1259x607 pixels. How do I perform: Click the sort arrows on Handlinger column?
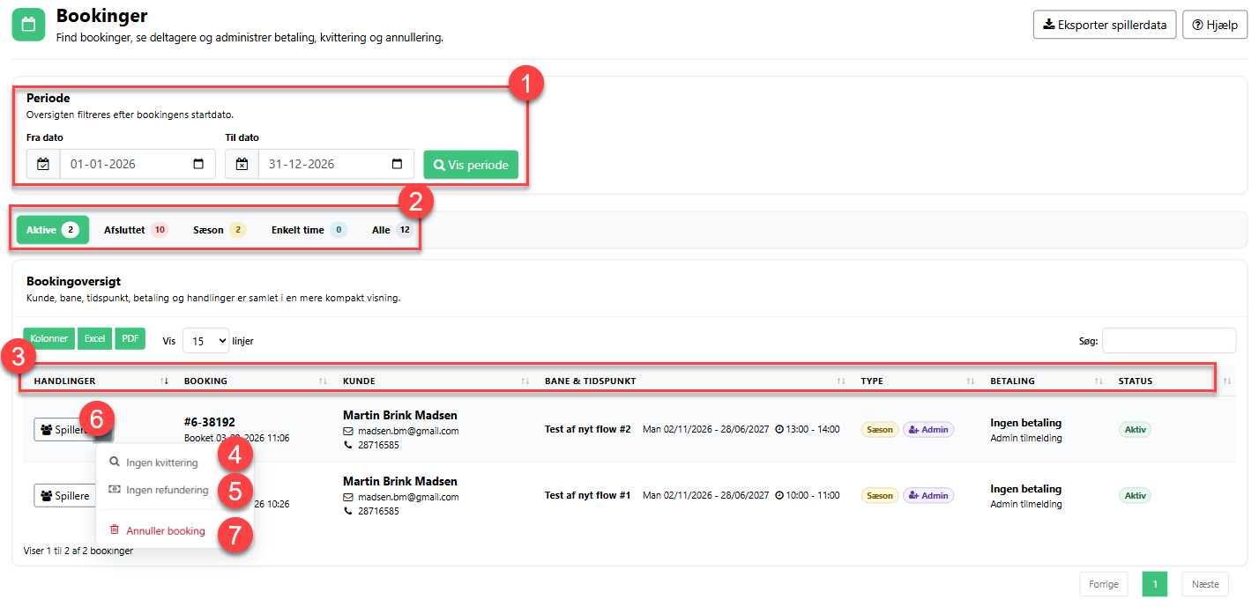[164, 381]
